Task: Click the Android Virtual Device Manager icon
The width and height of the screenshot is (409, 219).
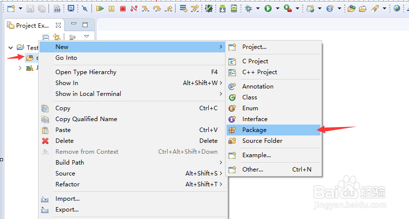Action: coord(233,8)
